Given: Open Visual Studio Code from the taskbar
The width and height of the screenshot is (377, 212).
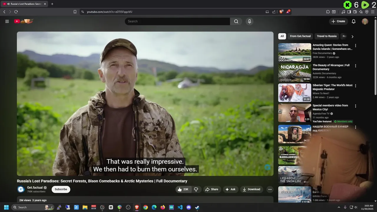Looking at the screenshot, I should click(x=180, y=207).
